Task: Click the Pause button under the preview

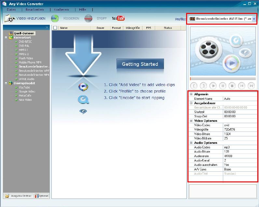Action: [x=223, y=86]
